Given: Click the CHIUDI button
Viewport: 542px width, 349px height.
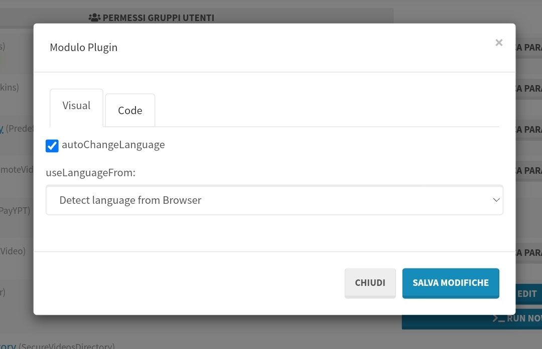Looking at the screenshot, I should click(x=370, y=283).
